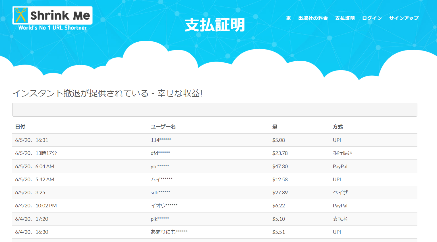
Task: Click the large 支払証明 page title
Action: coord(215,25)
